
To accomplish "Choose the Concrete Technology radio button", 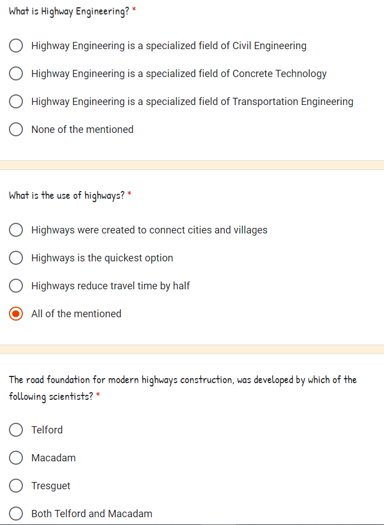I will pos(16,74).
